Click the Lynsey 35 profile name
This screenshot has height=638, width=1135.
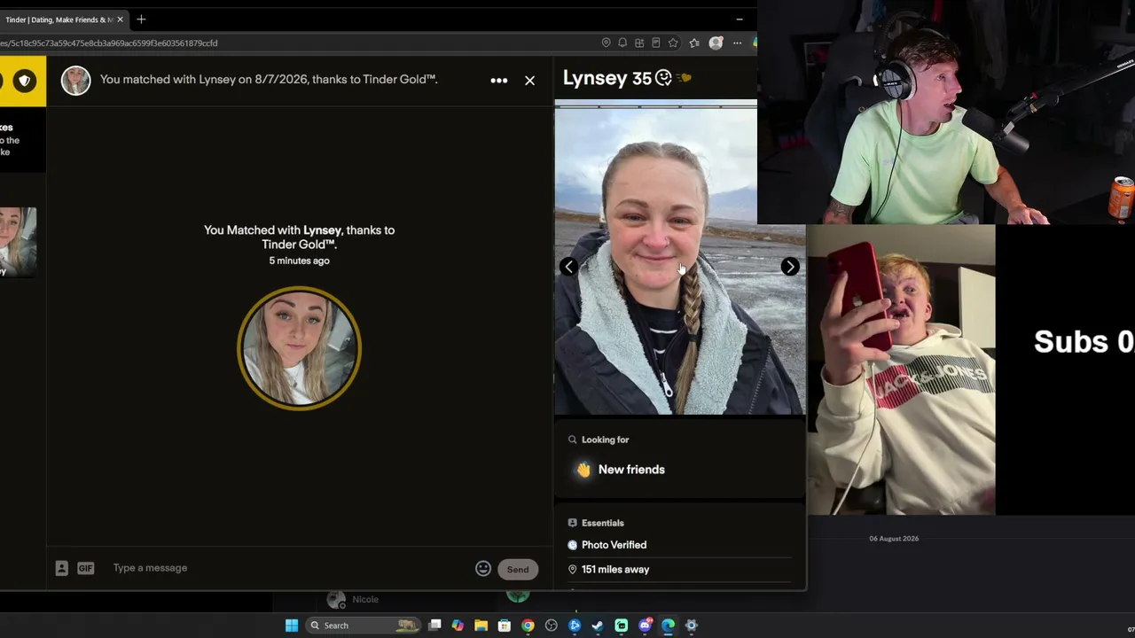(x=607, y=78)
